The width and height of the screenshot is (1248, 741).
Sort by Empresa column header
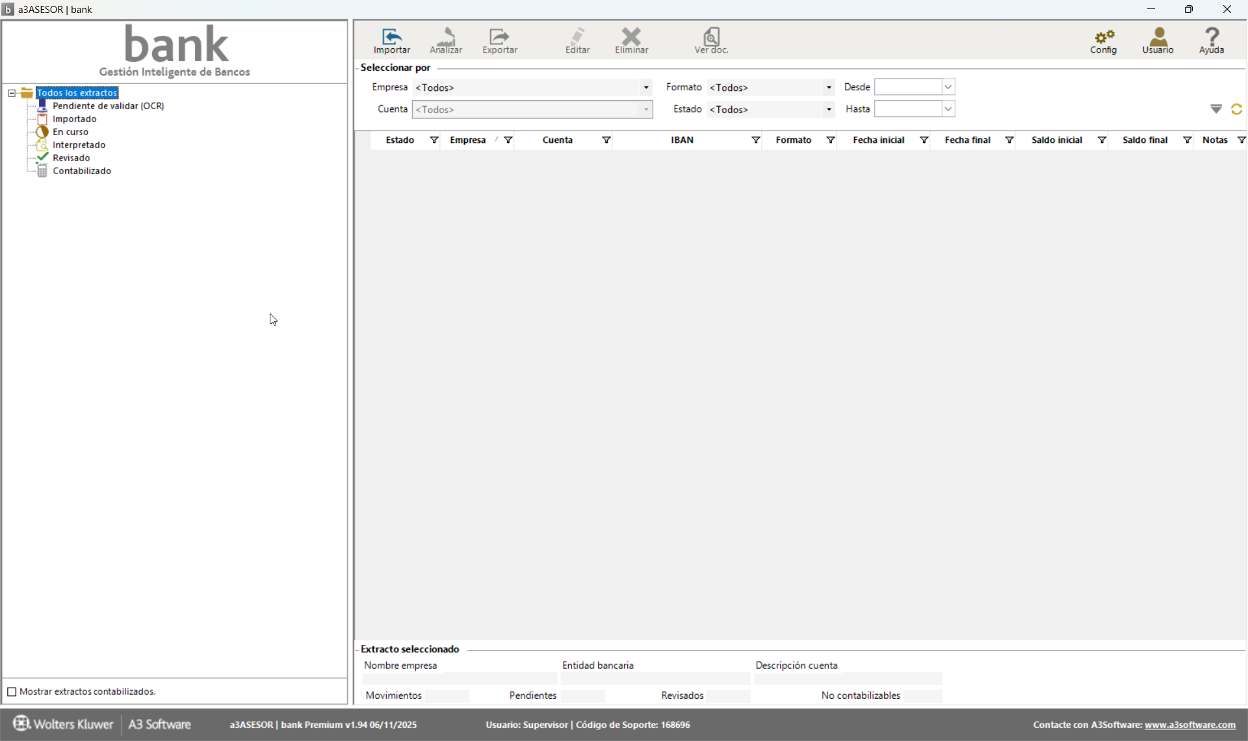click(x=467, y=140)
